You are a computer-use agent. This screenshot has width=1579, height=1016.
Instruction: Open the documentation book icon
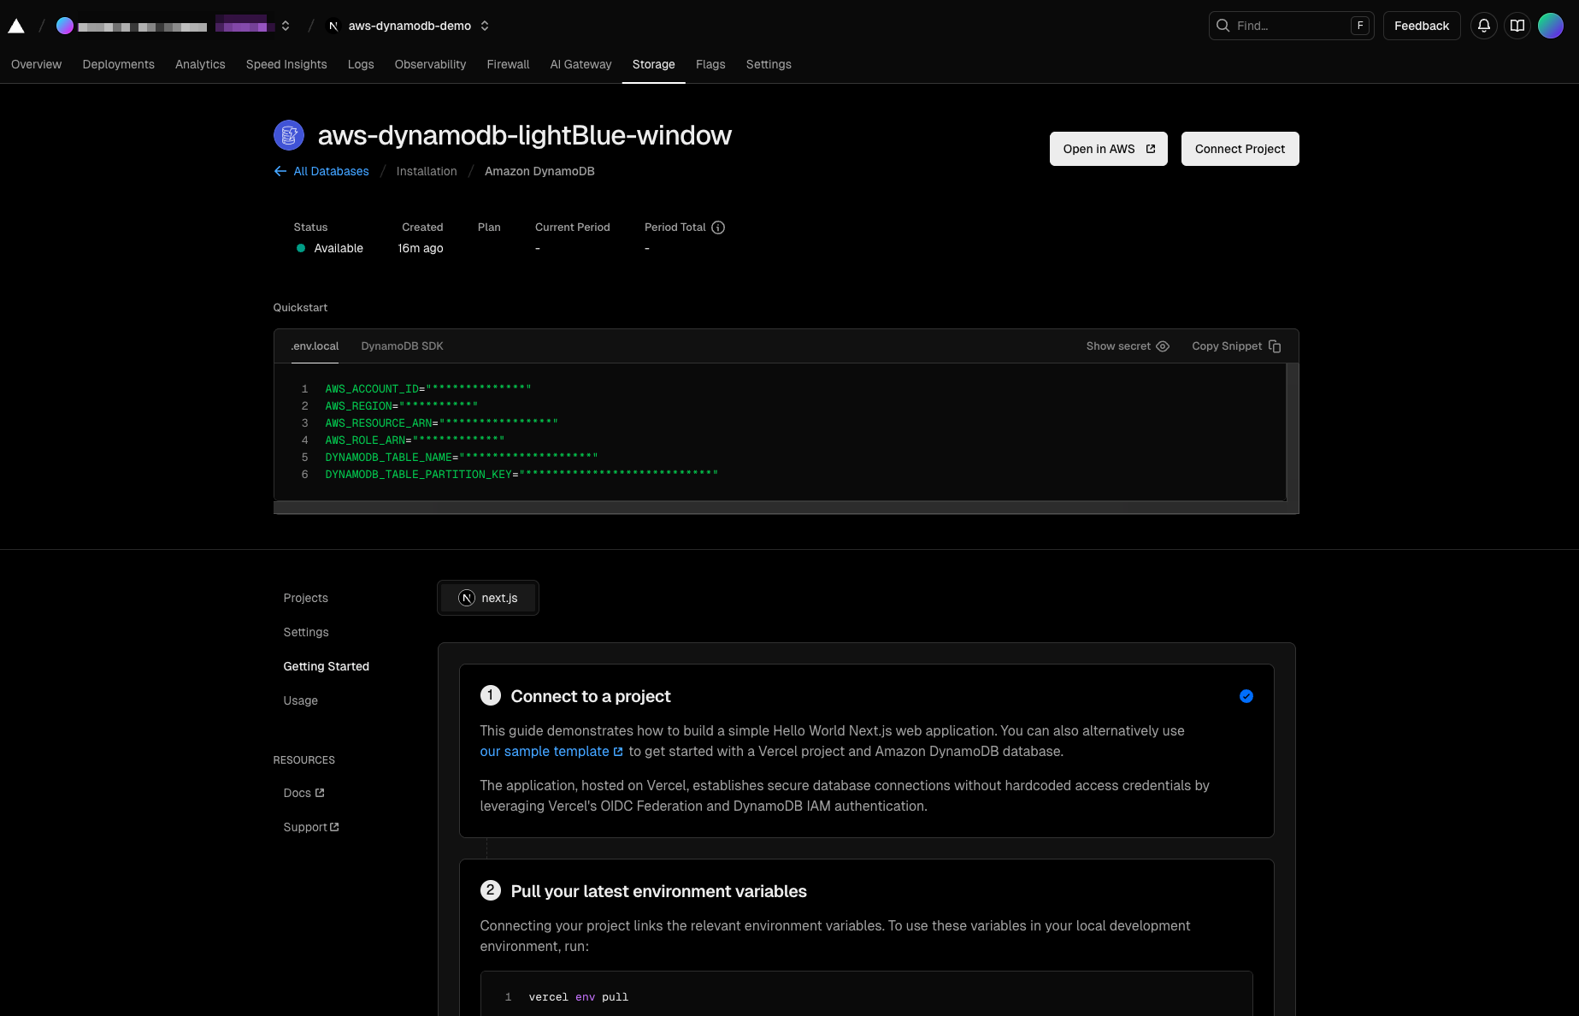pos(1517,26)
